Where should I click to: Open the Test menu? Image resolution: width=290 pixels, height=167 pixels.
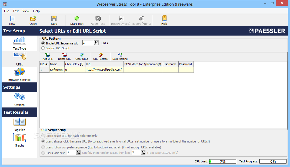coord(16,11)
